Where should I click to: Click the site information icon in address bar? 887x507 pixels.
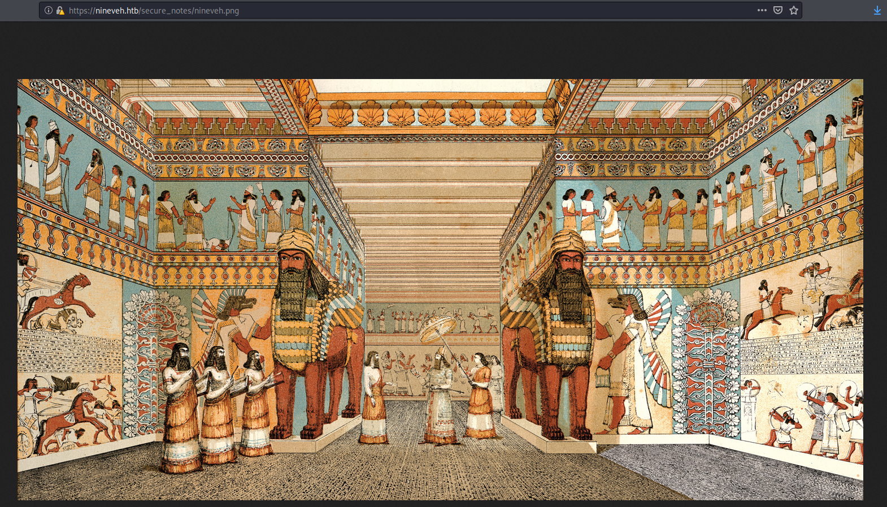[x=49, y=10]
